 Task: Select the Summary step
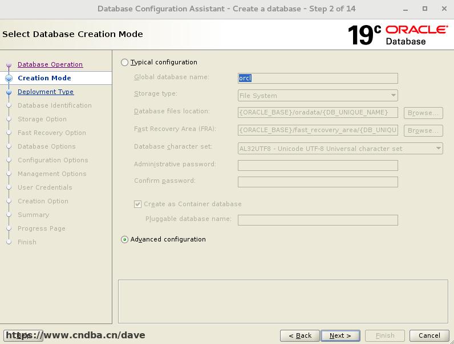coord(33,215)
